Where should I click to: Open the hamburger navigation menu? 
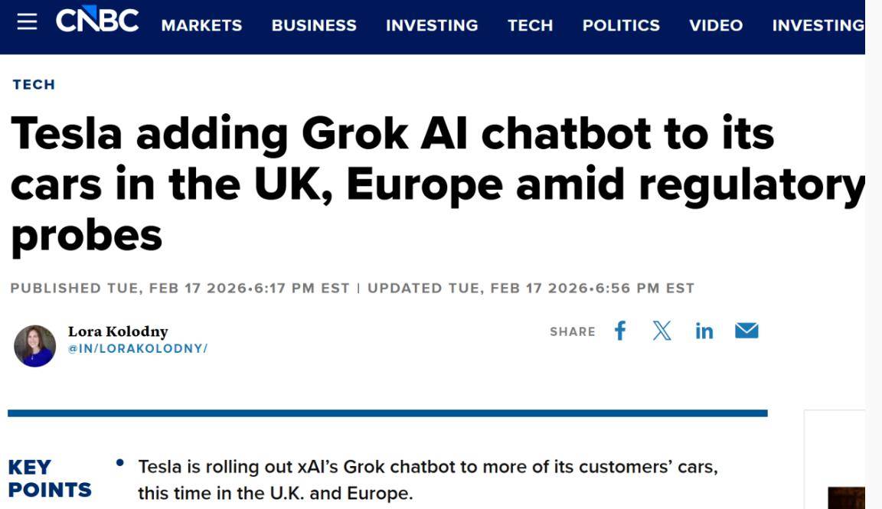click(27, 21)
